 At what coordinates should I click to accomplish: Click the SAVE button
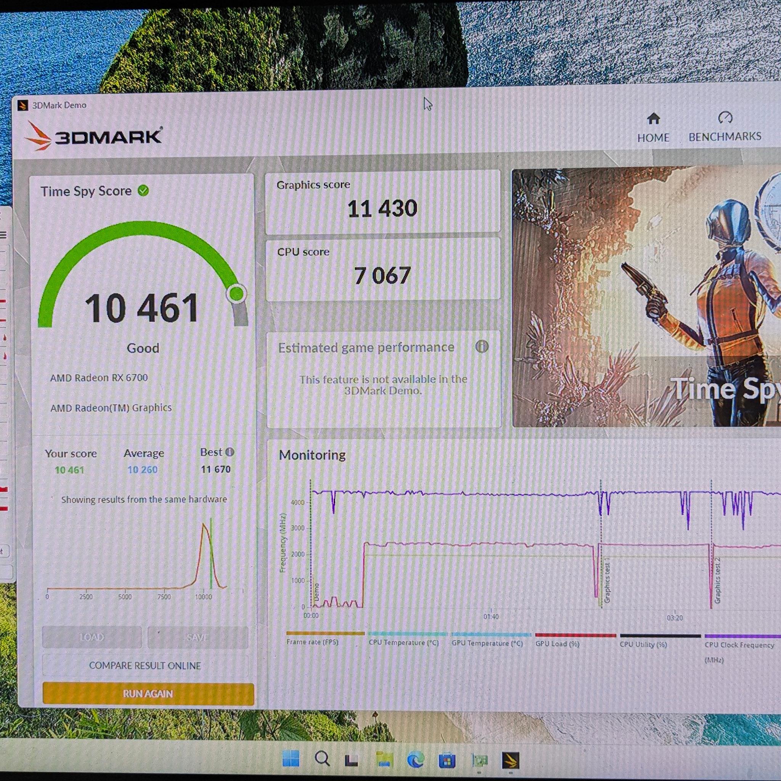pyautogui.click(x=198, y=638)
